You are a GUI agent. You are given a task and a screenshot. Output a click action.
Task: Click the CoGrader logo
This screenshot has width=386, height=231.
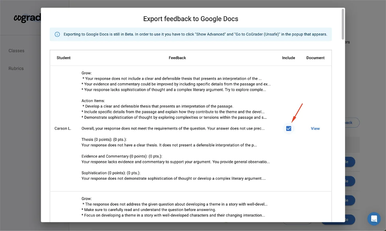27,18
